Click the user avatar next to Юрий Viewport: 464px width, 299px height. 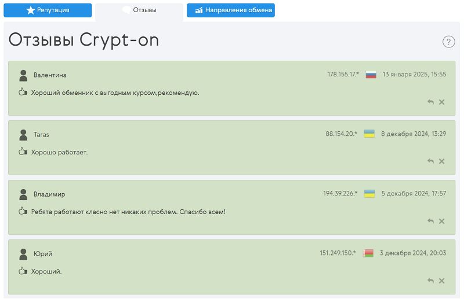[23, 254]
